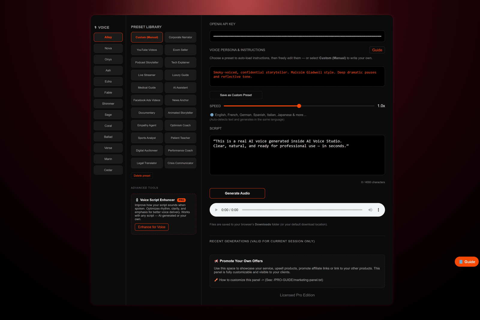The image size is (480, 320).
Task: Click the globe icon near language list
Action: pyautogui.click(x=211, y=115)
